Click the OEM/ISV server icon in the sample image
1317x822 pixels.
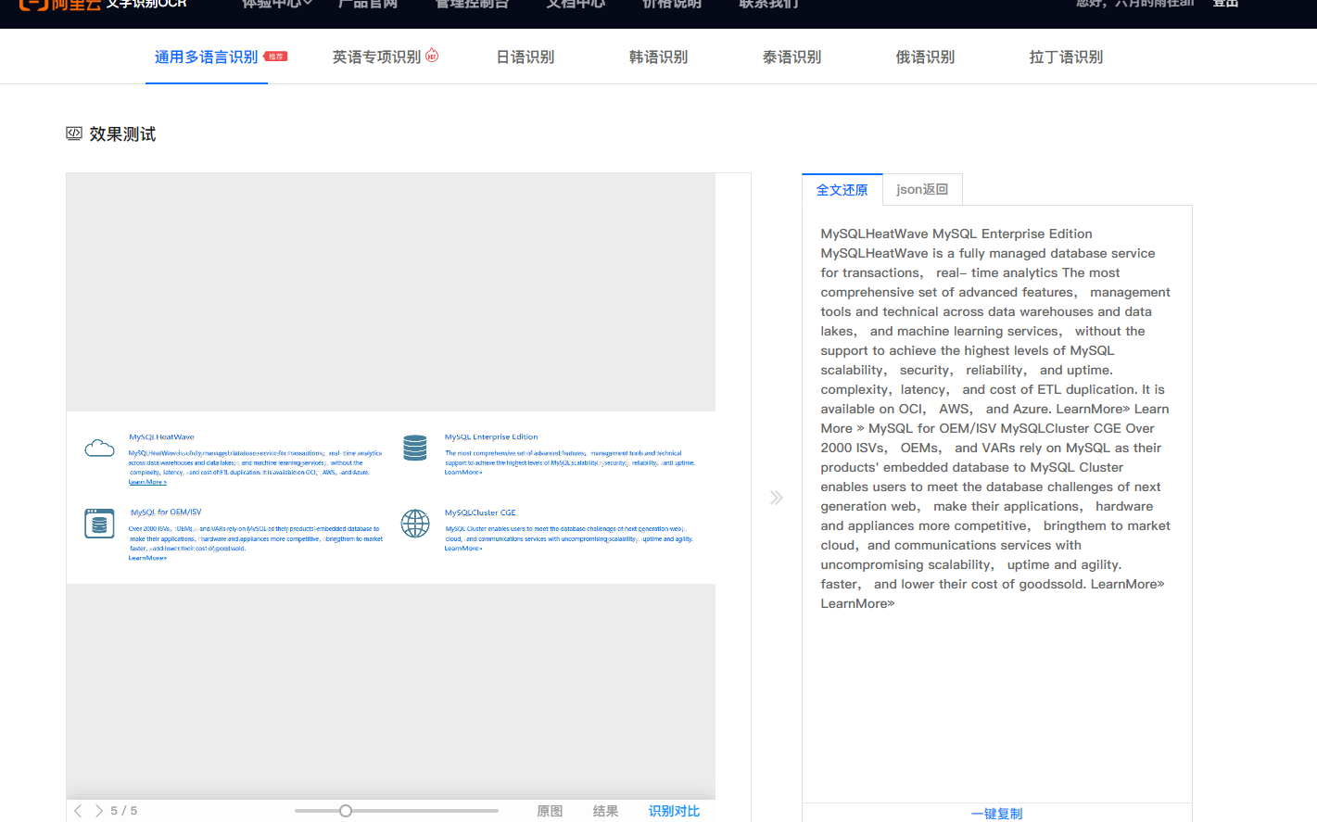(x=99, y=524)
